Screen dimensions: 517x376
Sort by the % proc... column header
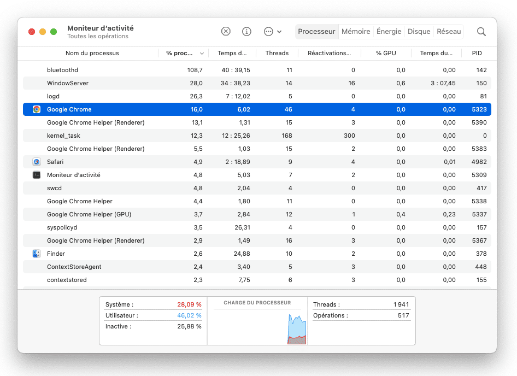click(x=179, y=53)
